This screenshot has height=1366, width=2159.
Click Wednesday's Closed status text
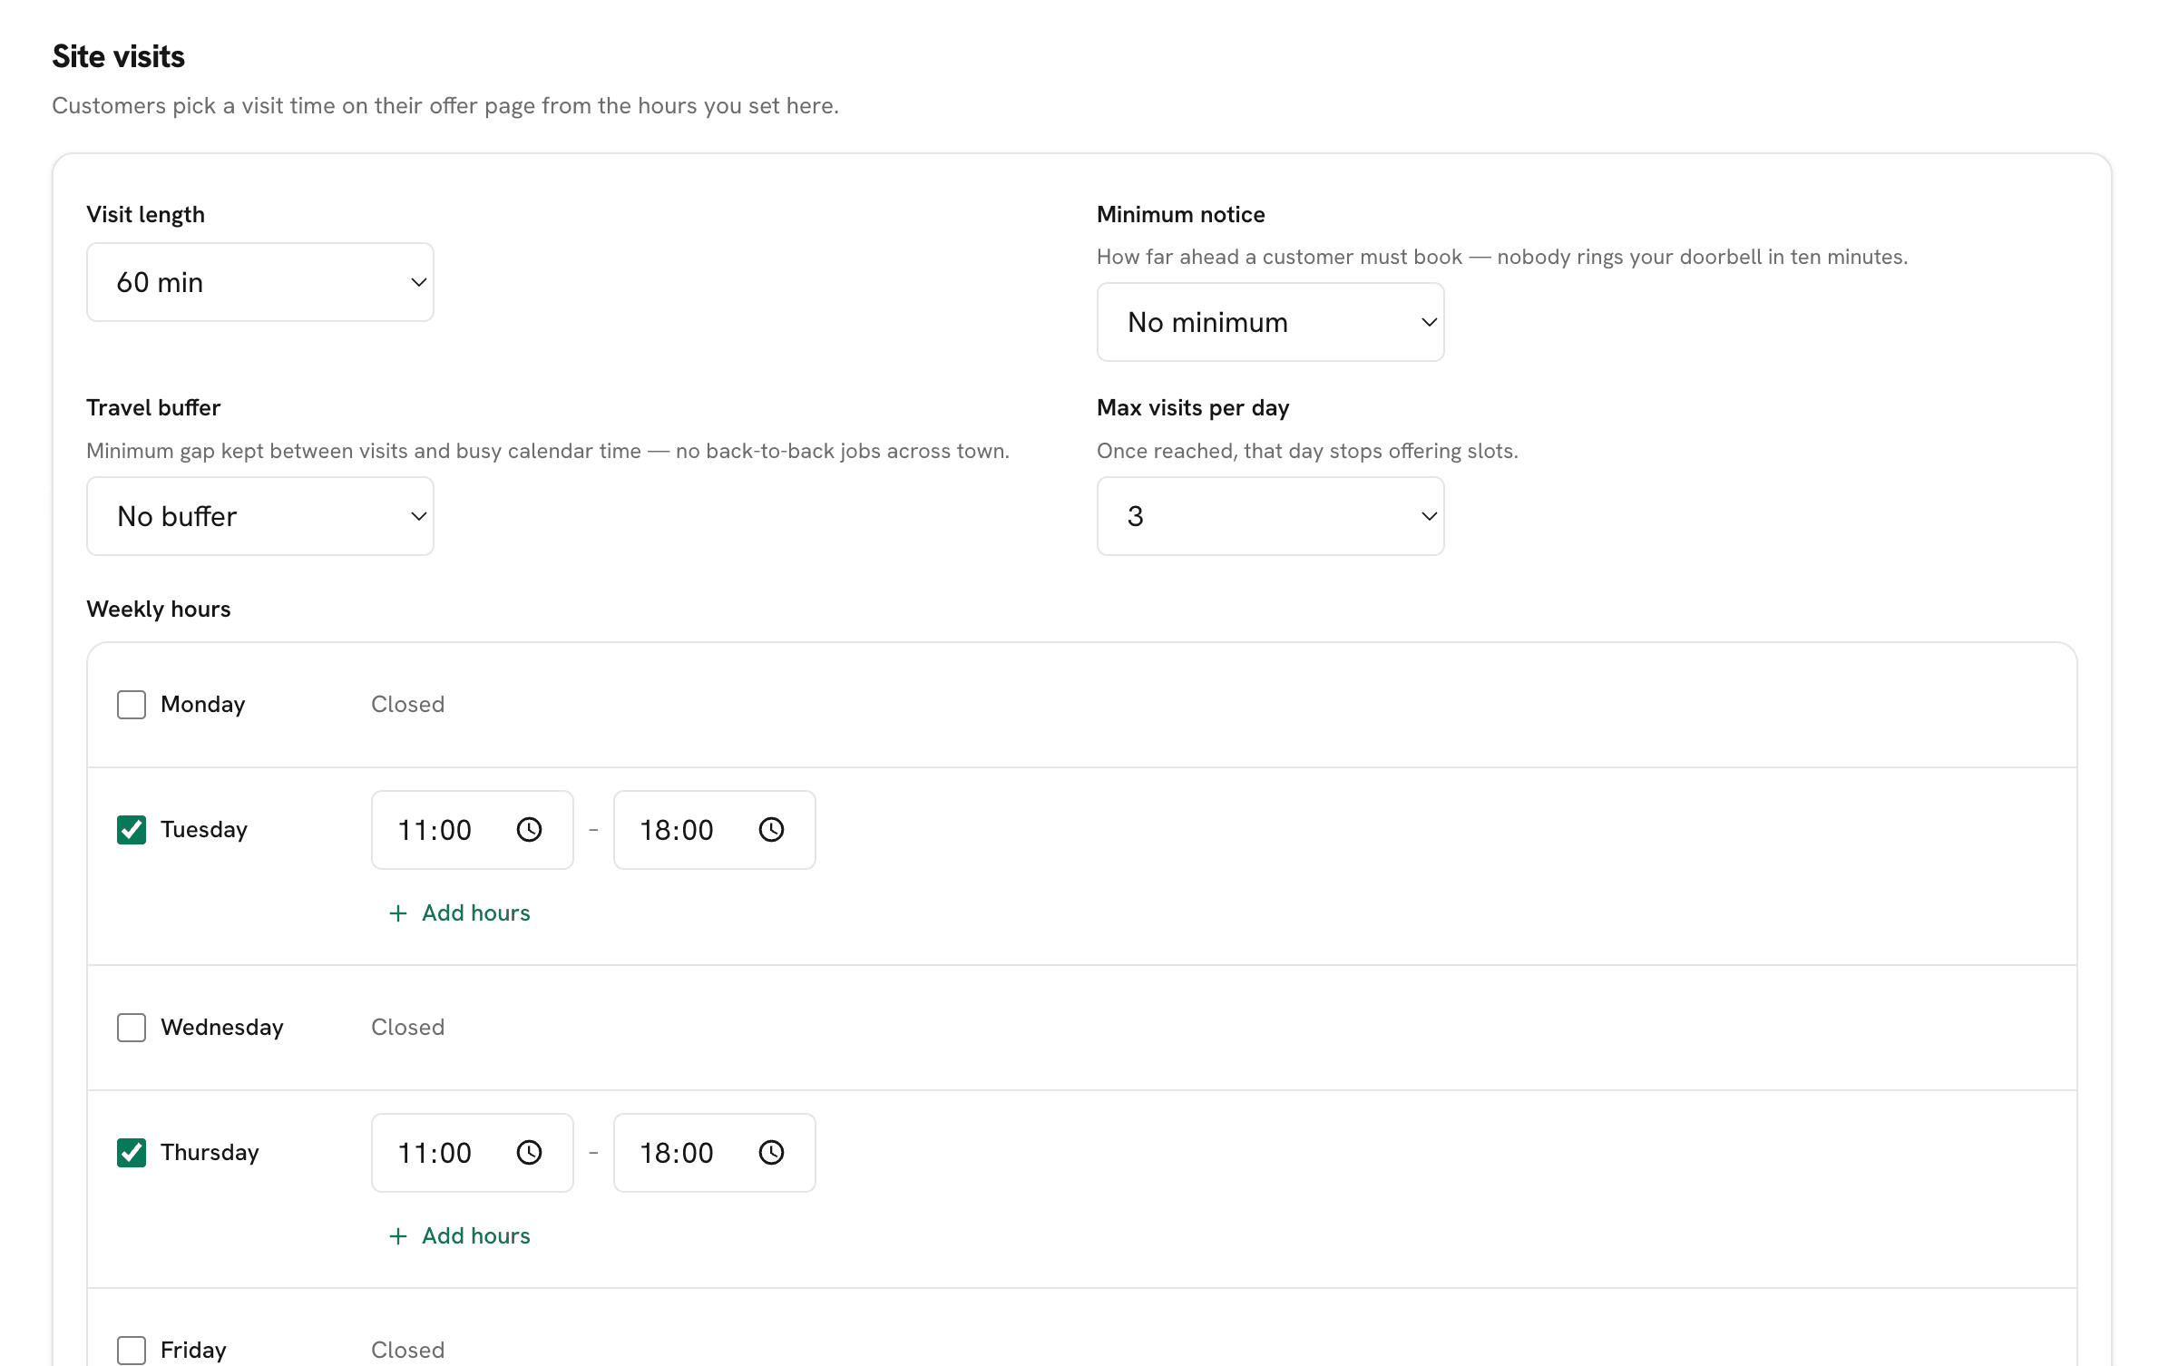tap(408, 1028)
